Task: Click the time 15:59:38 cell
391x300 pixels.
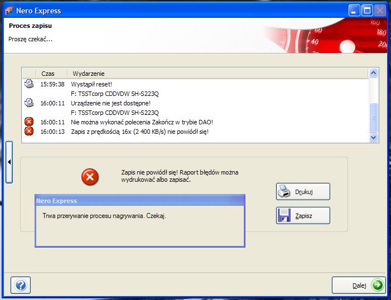Action: tap(52, 84)
